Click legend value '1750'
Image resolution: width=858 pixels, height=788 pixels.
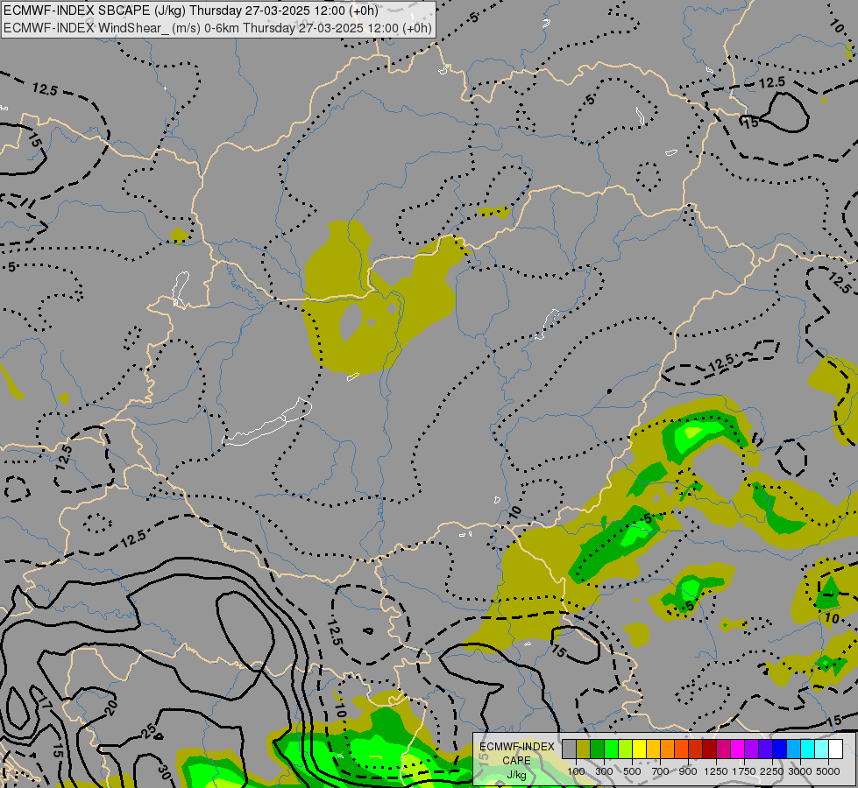point(744,771)
